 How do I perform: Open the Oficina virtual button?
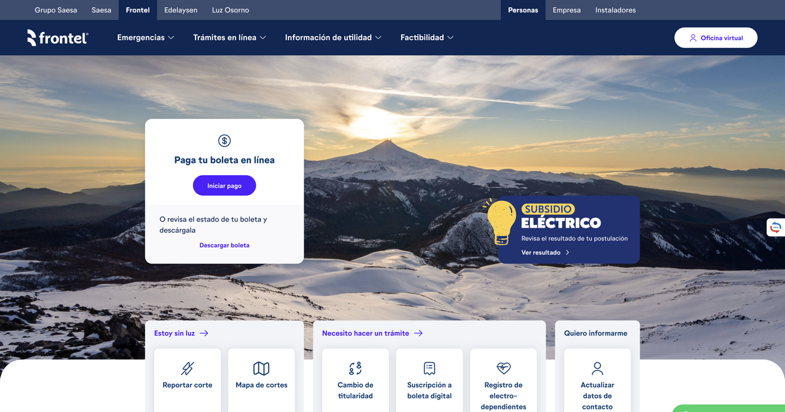(x=716, y=38)
